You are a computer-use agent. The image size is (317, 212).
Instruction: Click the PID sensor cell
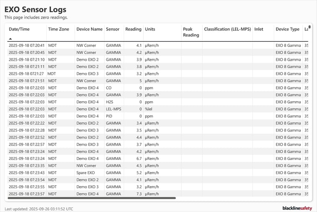point(109,116)
